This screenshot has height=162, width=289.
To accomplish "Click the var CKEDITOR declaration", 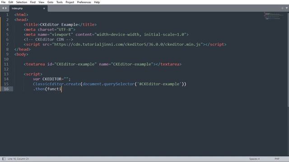I will (x=52, y=79).
